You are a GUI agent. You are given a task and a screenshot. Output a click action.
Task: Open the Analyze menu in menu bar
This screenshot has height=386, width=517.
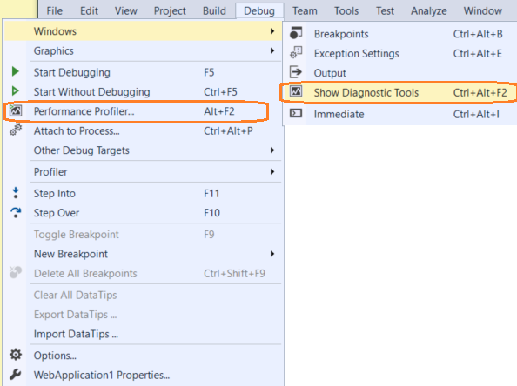coord(428,11)
